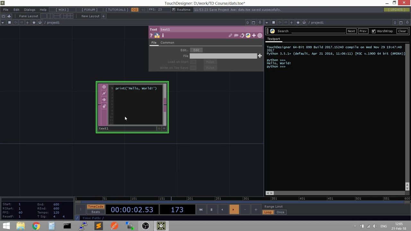Click left pane back arrow
411x231 pixels.
tap(15, 22)
